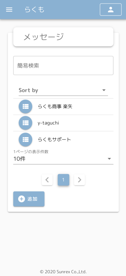Open the hamburger navigation menu

click(x=9, y=10)
